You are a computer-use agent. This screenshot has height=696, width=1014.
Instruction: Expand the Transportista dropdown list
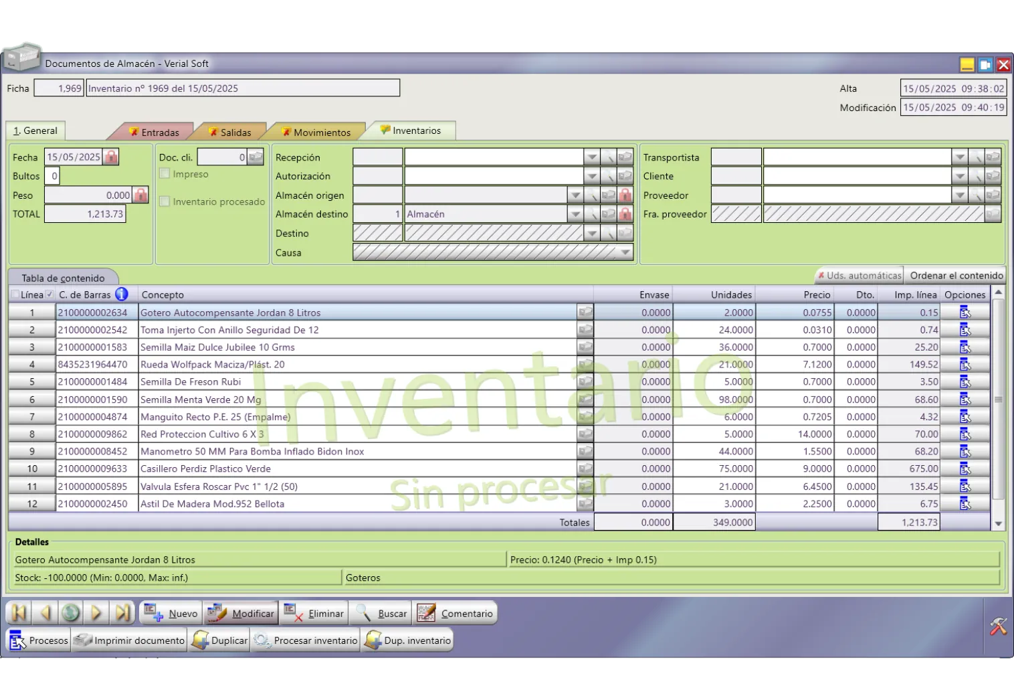tap(960, 157)
